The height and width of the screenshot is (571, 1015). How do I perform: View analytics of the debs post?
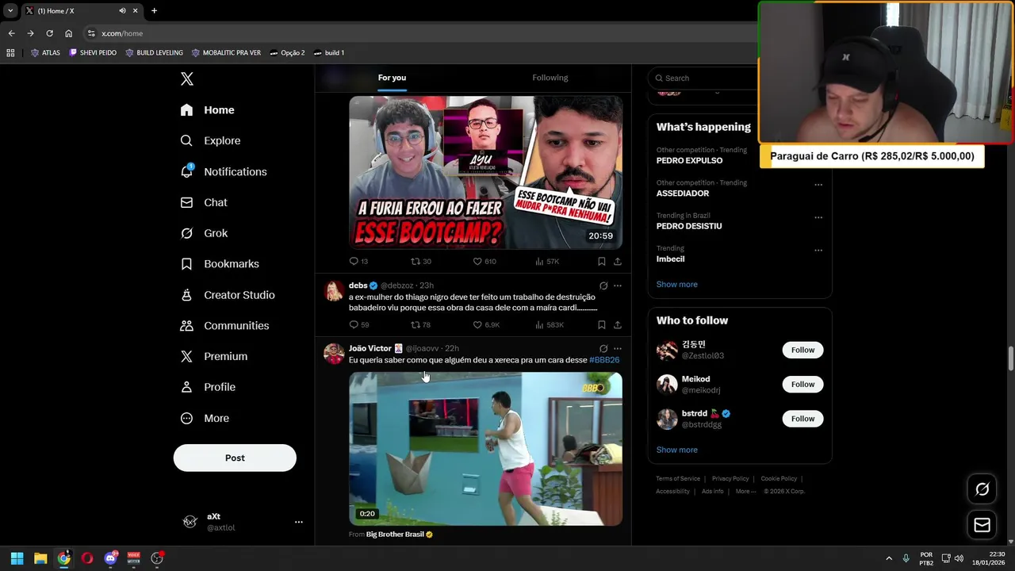click(550, 324)
